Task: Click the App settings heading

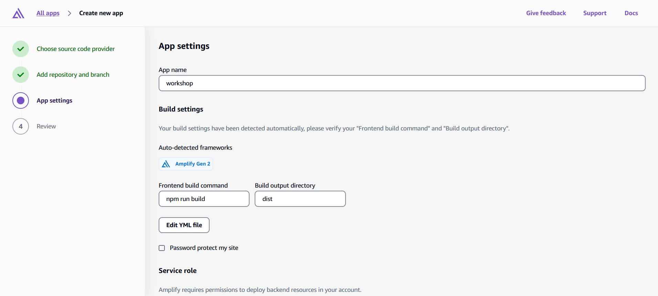Action: coord(184,46)
